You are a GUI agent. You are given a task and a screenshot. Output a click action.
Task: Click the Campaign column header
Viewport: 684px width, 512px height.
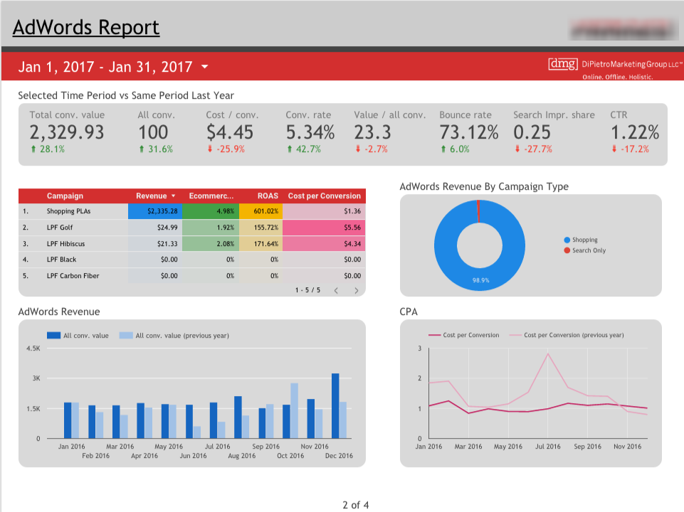pyautogui.click(x=65, y=196)
